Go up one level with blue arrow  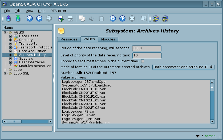click(x=30, y=18)
